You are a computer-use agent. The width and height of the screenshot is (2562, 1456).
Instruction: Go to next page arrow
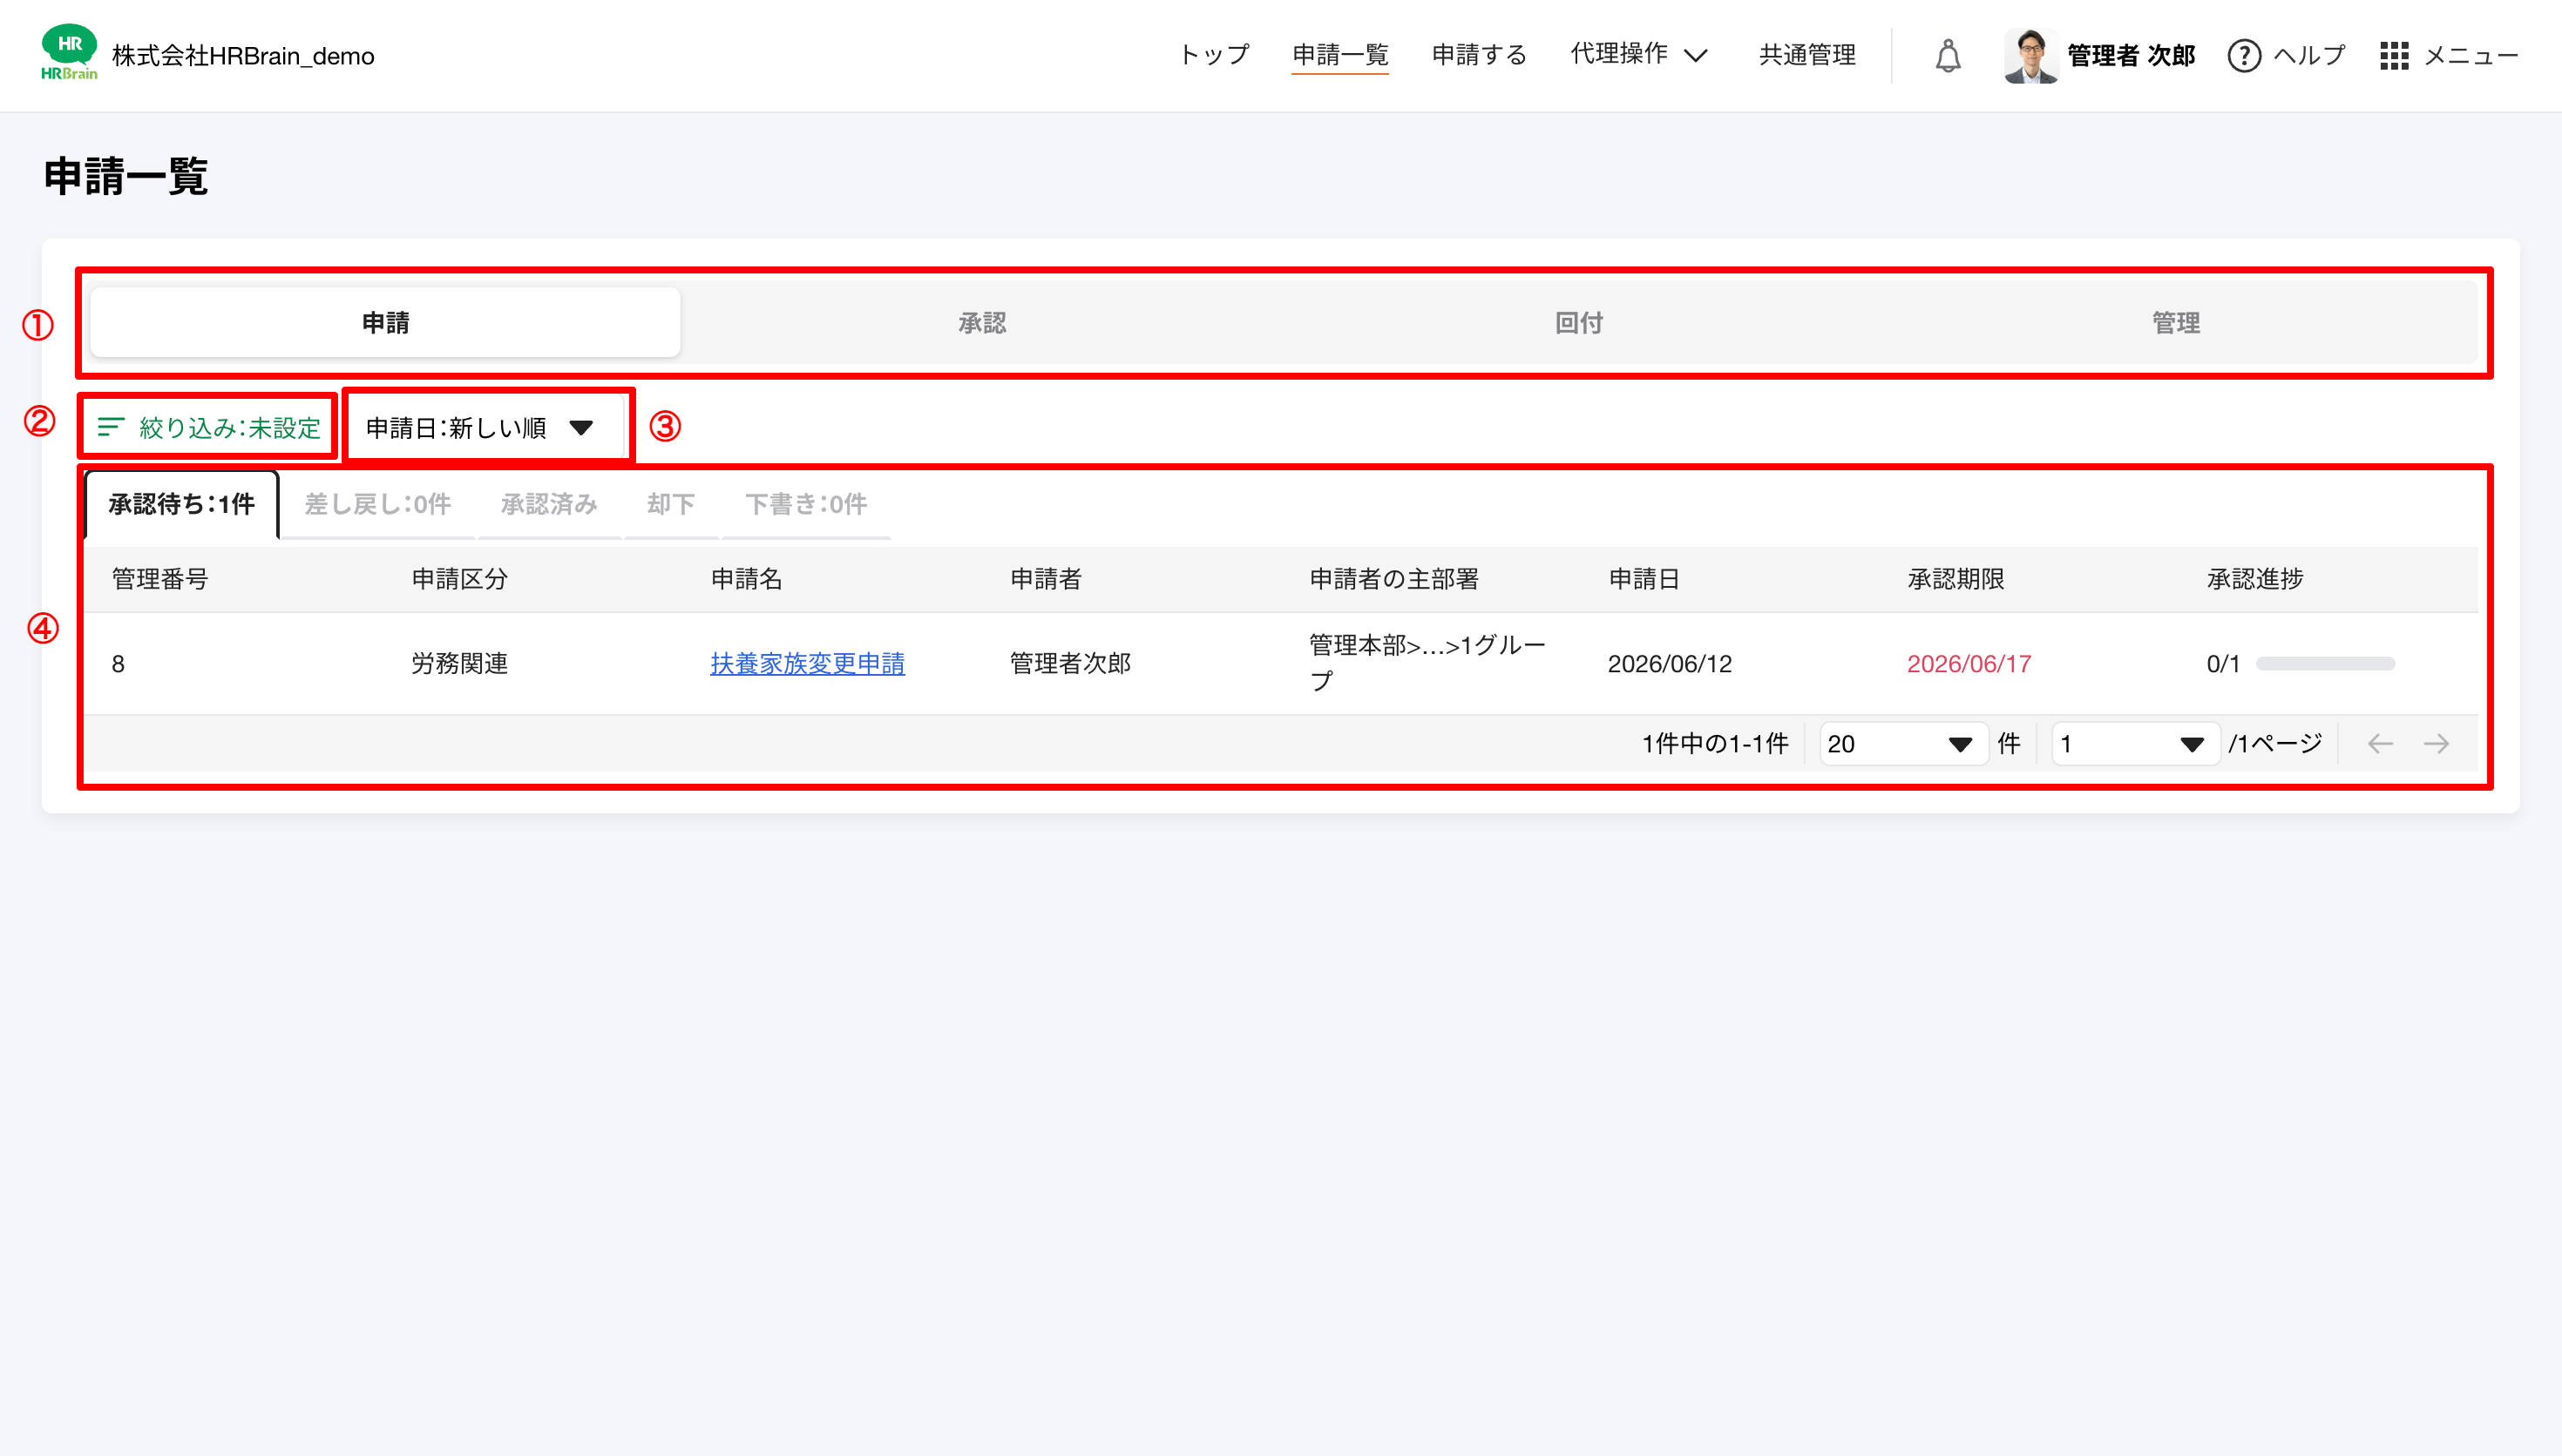click(x=2436, y=744)
